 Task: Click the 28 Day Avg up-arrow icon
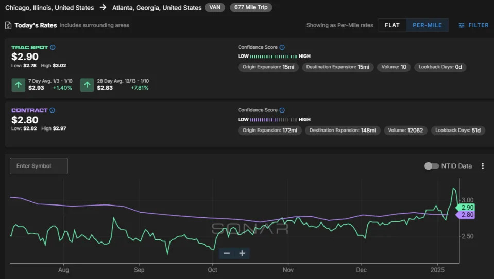point(87,85)
